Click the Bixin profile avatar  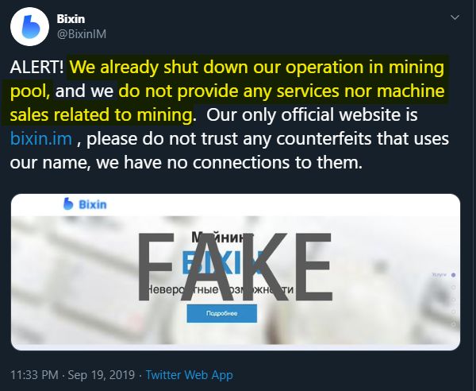[x=25, y=27]
